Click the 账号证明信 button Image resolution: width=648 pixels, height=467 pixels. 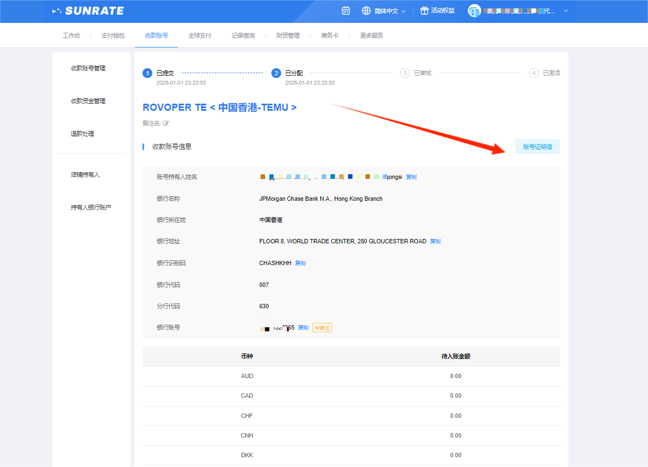coord(537,147)
